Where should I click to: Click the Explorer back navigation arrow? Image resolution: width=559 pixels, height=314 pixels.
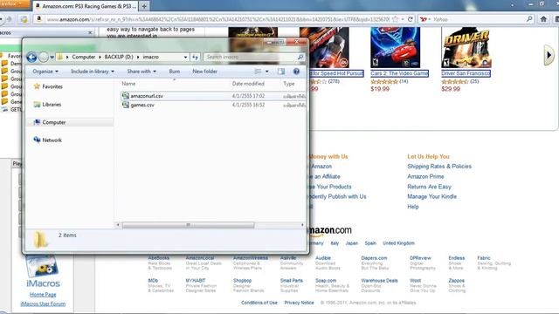point(31,57)
